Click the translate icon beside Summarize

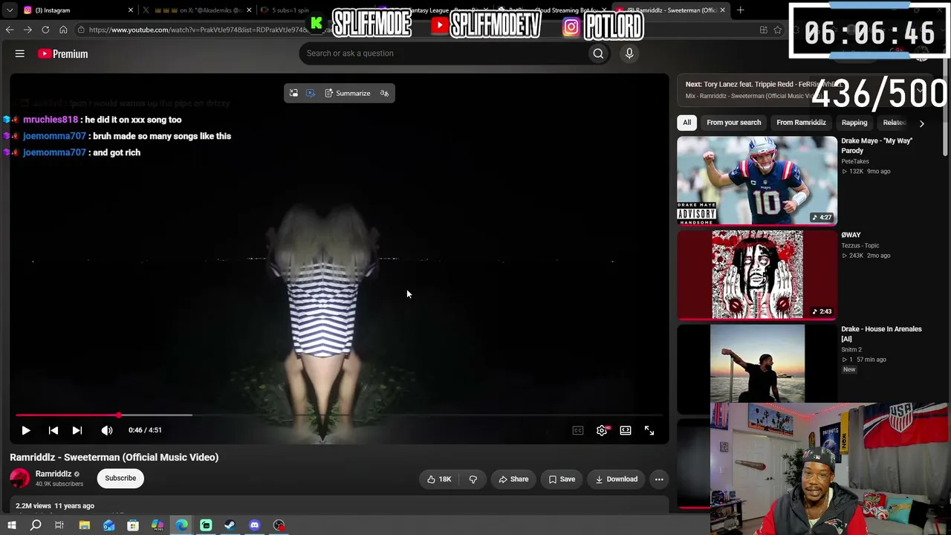384,94
